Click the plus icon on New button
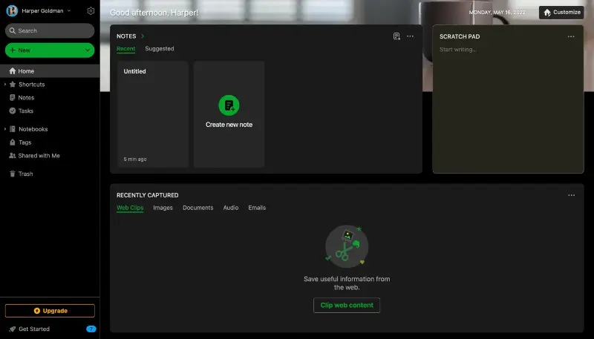The width and height of the screenshot is (594, 339). coord(13,50)
